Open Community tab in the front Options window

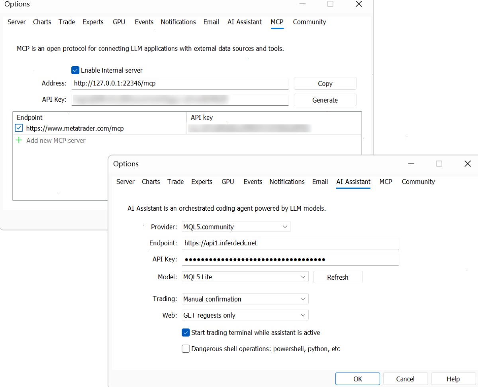pyautogui.click(x=418, y=182)
